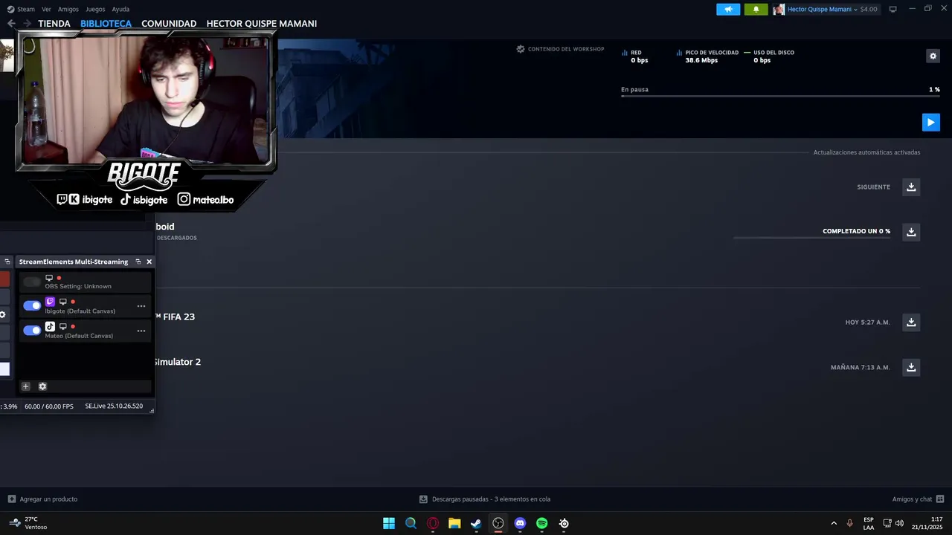Open SteelSeries app from taskbar
The height and width of the screenshot is (535, 952).
pyautogui.click(x=564, y=523)
